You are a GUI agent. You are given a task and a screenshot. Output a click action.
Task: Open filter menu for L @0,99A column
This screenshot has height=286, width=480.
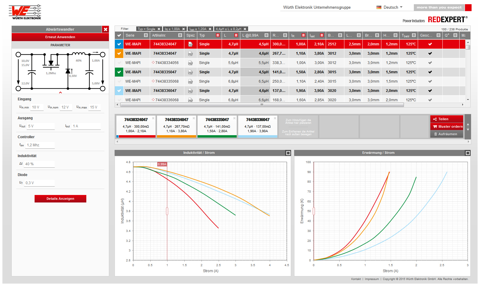266,35
